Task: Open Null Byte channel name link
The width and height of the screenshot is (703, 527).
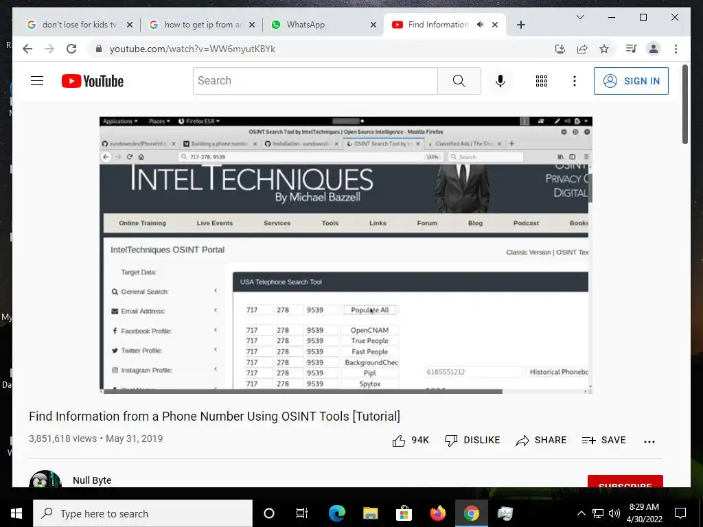Action: tap(92, 480)
